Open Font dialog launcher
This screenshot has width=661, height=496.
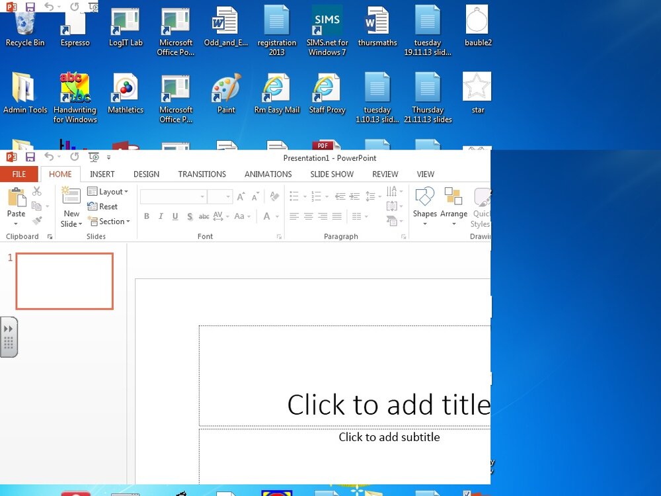[279, 237]
